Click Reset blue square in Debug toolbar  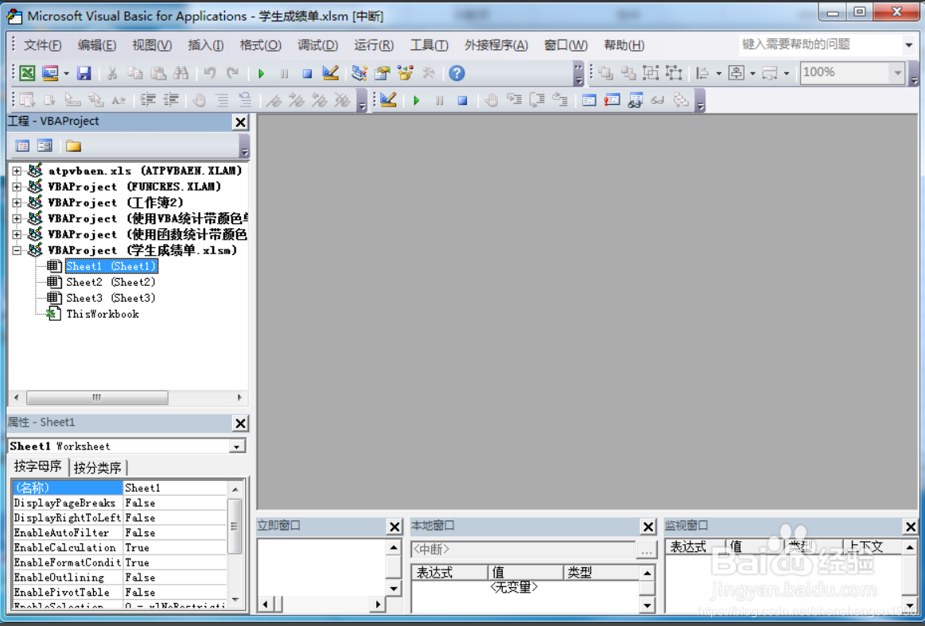[463, 100]
